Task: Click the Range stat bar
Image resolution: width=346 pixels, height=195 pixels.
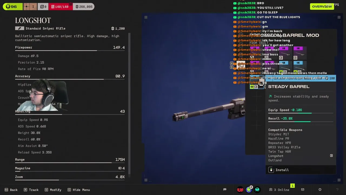Action: point(70,163)
